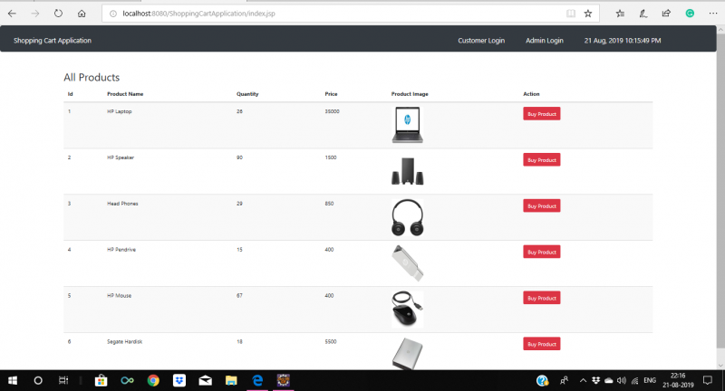Click the date time text in navbar
Image resolution: width=725 pixels, height=391 pixels.
point(623,41)
